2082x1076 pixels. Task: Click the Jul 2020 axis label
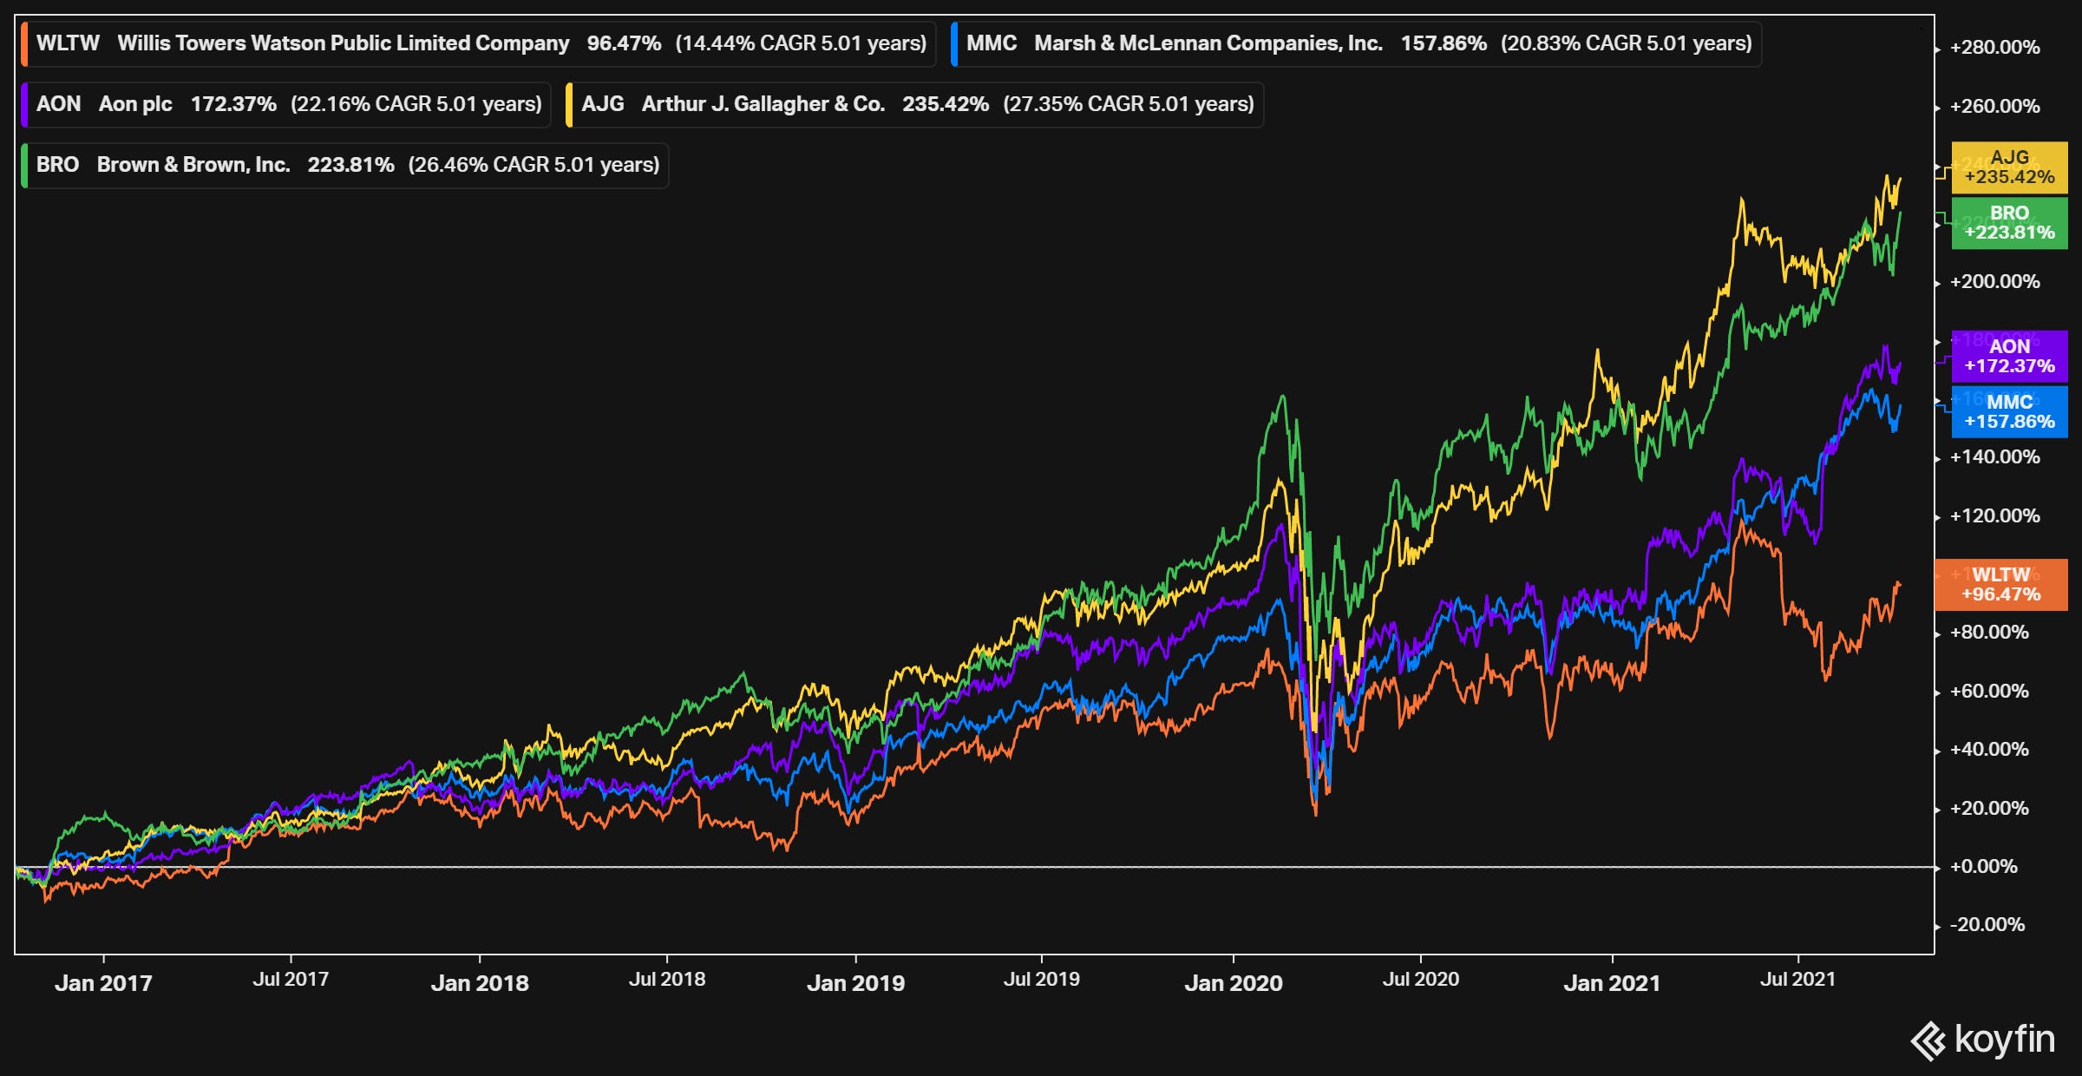[x=1421, y=980]
